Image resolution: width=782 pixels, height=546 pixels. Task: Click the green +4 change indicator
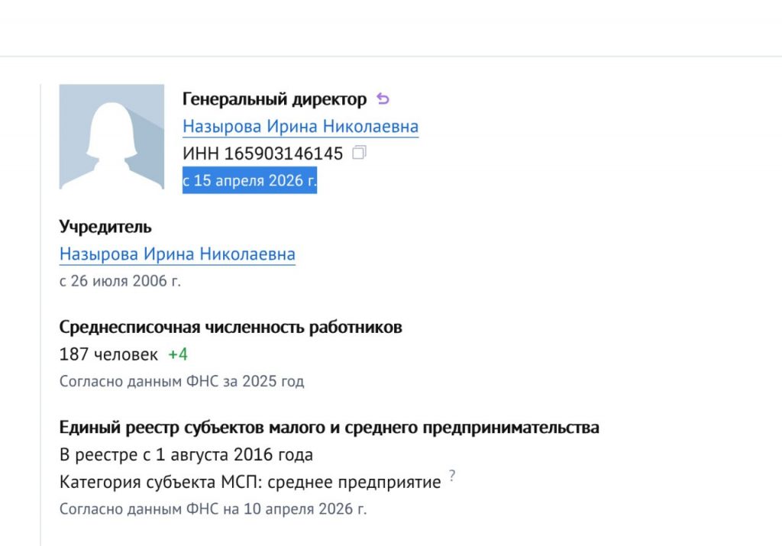click(178, 354)
